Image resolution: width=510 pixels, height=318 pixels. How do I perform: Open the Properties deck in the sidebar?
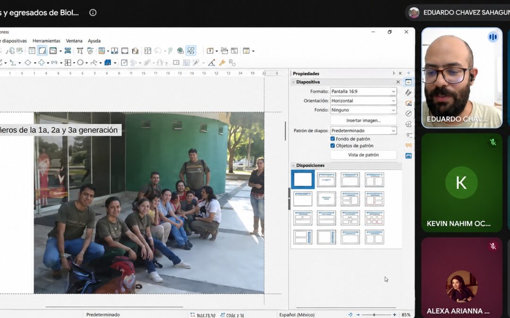pyautogui.click(x=408, y=82)
